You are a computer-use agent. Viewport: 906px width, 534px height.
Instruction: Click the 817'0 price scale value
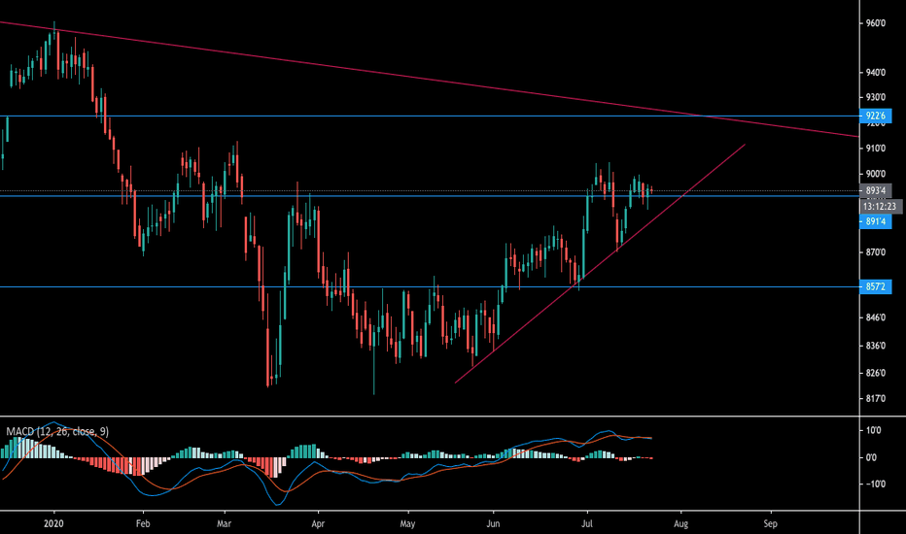point(875,399)
